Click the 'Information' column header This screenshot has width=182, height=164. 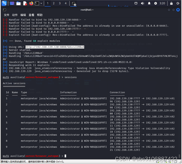tap(68, 92)
